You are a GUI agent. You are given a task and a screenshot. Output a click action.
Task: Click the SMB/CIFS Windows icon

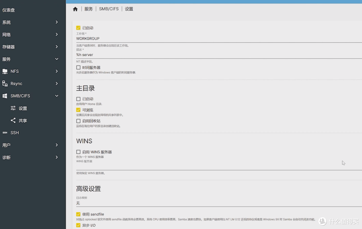click(5, 96)
